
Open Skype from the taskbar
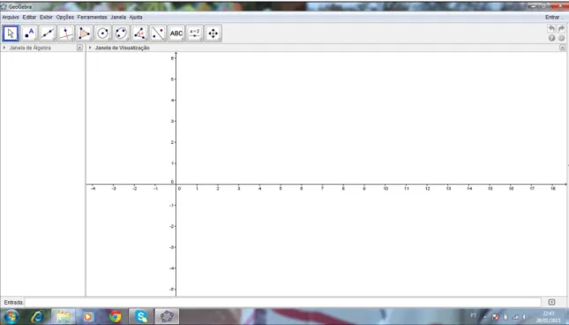pos(141,317)
